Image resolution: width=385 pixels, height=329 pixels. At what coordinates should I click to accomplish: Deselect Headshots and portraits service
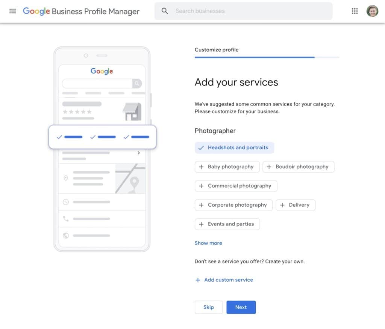click(x=234, y=148)
